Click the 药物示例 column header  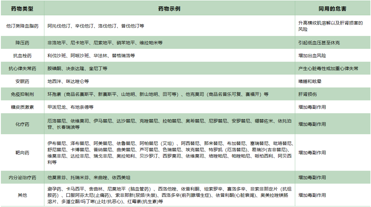(x=169, y=9)
